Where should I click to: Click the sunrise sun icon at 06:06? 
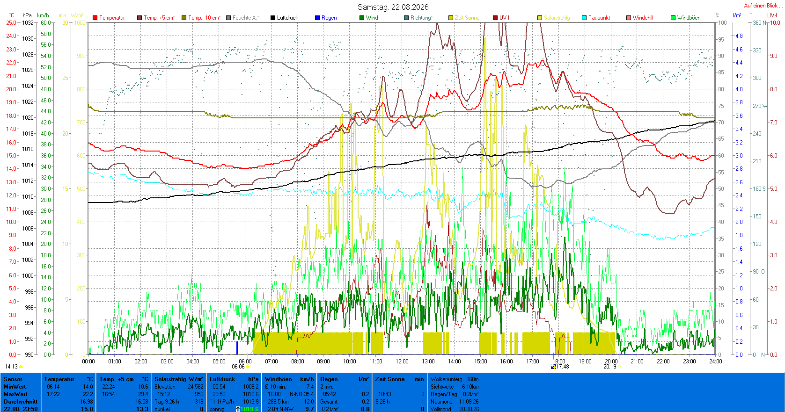click(x=248, y=367)
